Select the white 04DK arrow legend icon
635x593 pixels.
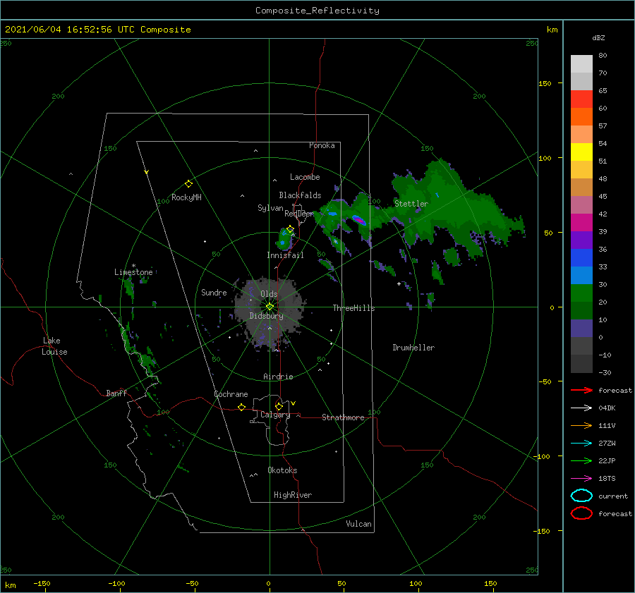pyautogui.click(x=581, y=408)
